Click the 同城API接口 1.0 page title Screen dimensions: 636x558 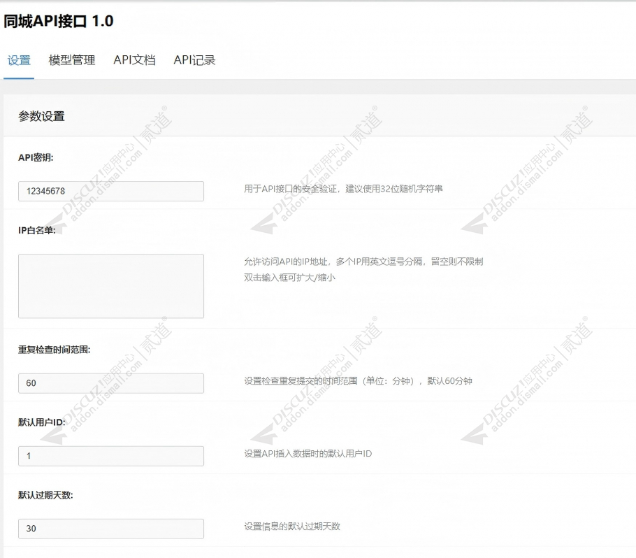coord(59,21)
